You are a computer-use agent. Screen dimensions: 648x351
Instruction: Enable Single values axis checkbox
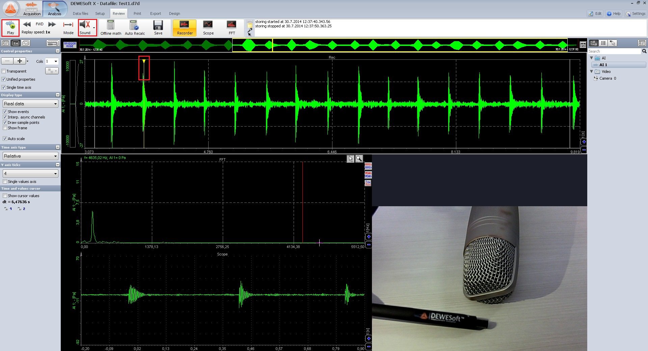tap(5, 182)
